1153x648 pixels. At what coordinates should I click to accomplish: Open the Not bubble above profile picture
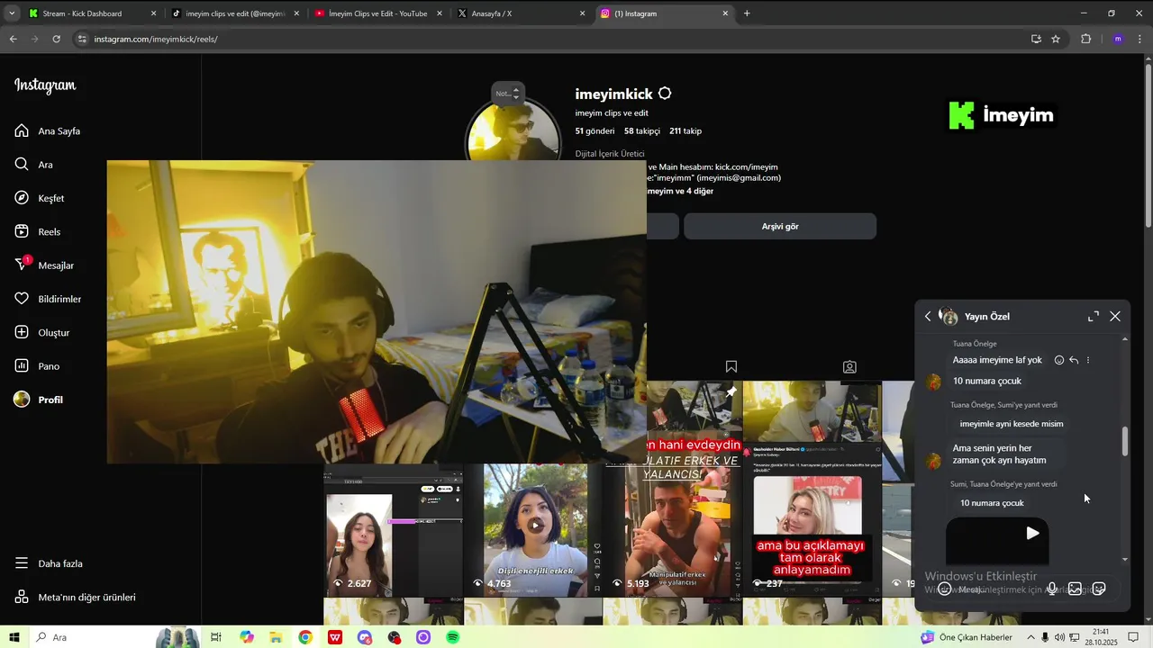point(508,94)
